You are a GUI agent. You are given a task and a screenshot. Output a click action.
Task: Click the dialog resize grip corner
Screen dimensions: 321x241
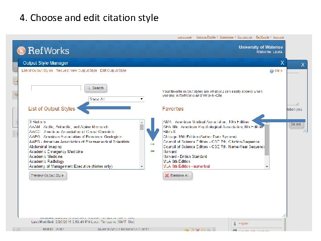284,216
